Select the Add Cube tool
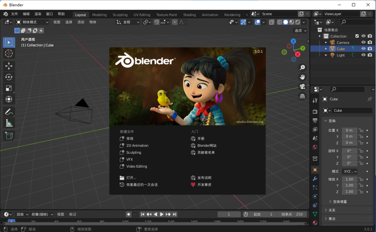 [x=9, y=136]
